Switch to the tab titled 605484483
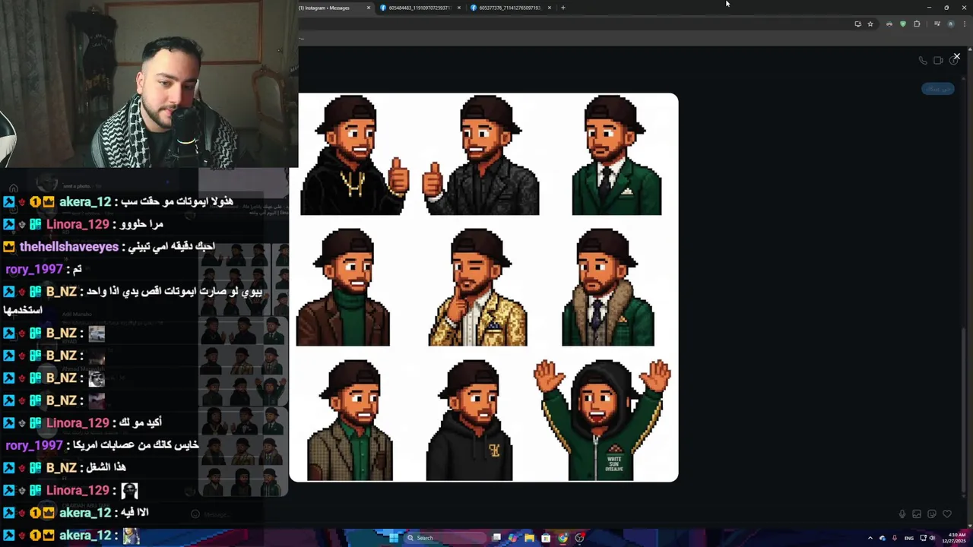The image size is (973, 547). coord(420,8)
